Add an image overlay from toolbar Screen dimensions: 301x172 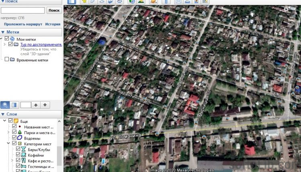(110, 2)
